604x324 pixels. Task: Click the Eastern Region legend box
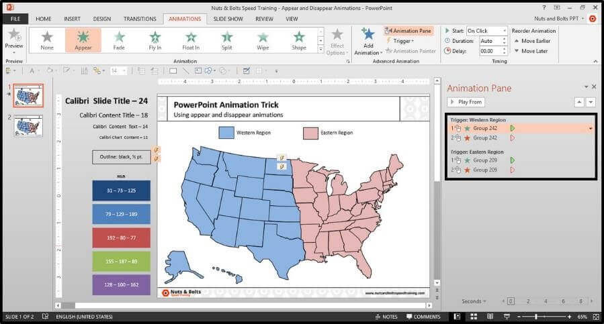coord(310,133)
